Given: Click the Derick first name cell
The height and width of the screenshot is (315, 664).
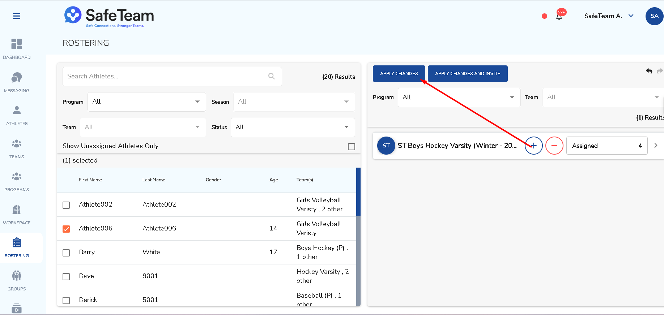Looking at the screenshot, I should pos(88,300).
